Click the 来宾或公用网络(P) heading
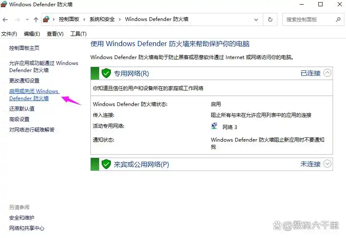The height and width of the screenshot is (238, 346). pos(141,164)
